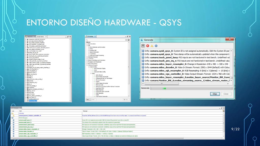Toggle the red error filter in Generate
The image size is (260, 146).
(x=148, y=46)
